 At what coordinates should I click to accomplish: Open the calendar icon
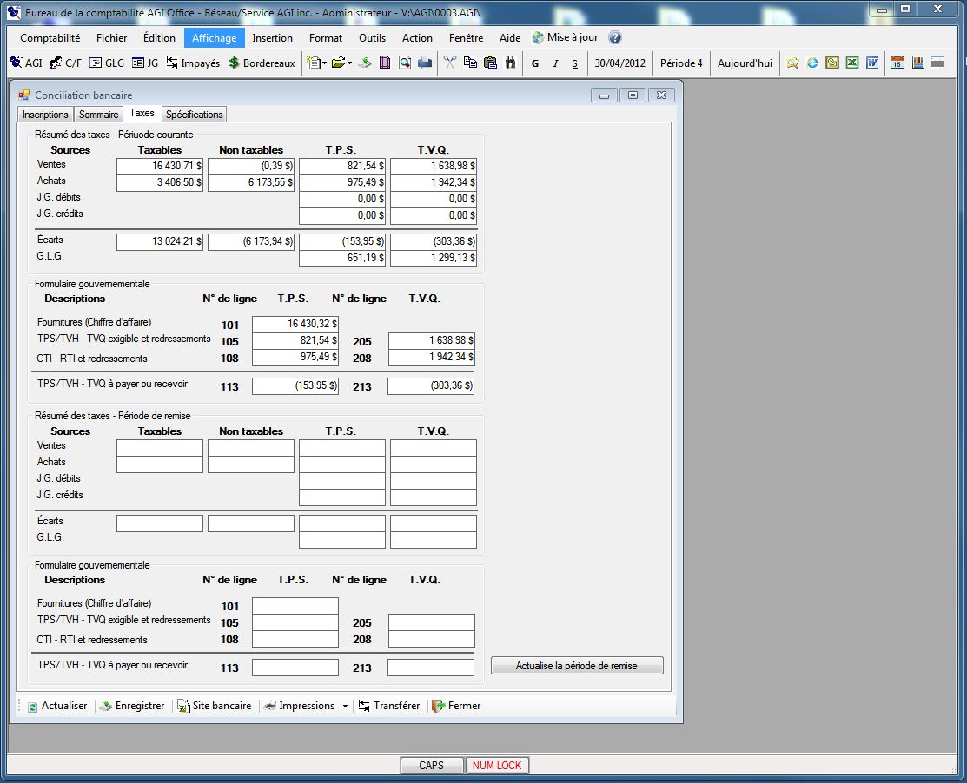pyautogui.click(x=897, y=63)
